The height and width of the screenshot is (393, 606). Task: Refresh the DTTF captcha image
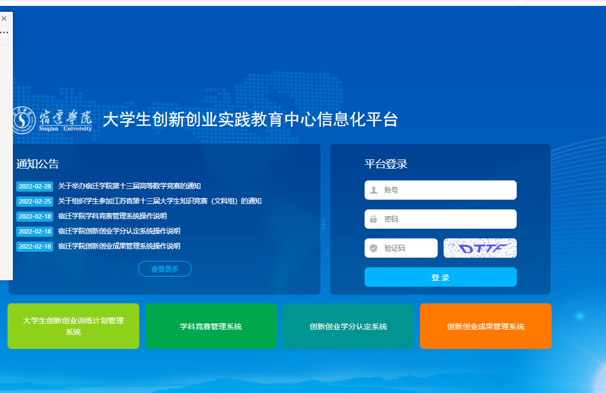click(x=480, y=248)
